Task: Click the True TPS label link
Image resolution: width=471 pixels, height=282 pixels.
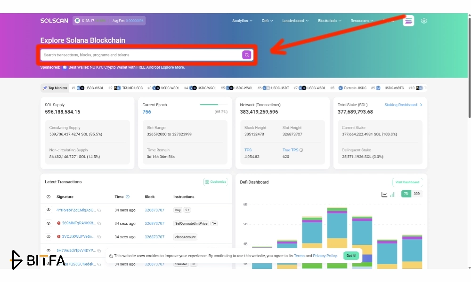Action: (290, 150)
